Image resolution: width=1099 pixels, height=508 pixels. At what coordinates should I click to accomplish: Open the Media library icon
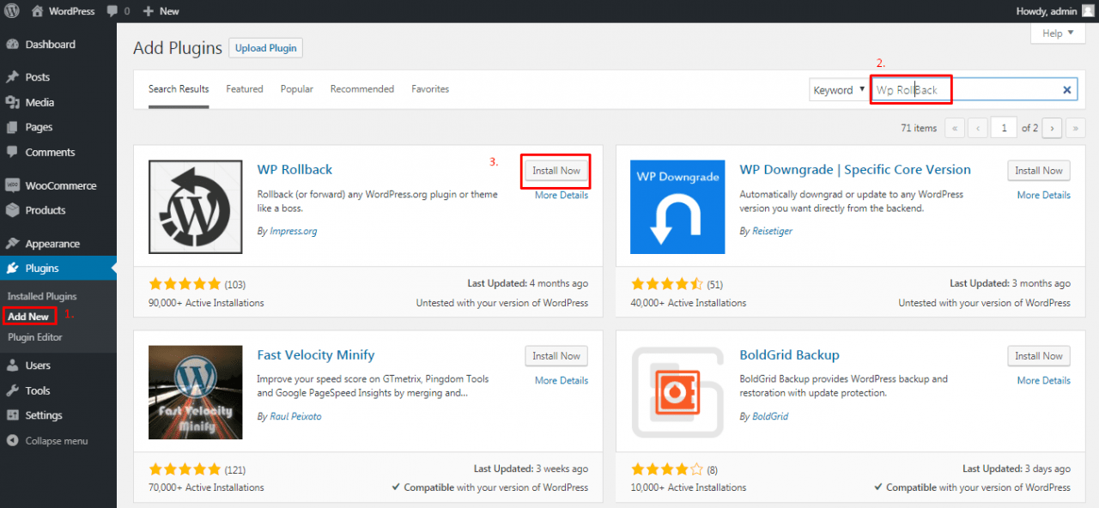(x=13, y=102)
